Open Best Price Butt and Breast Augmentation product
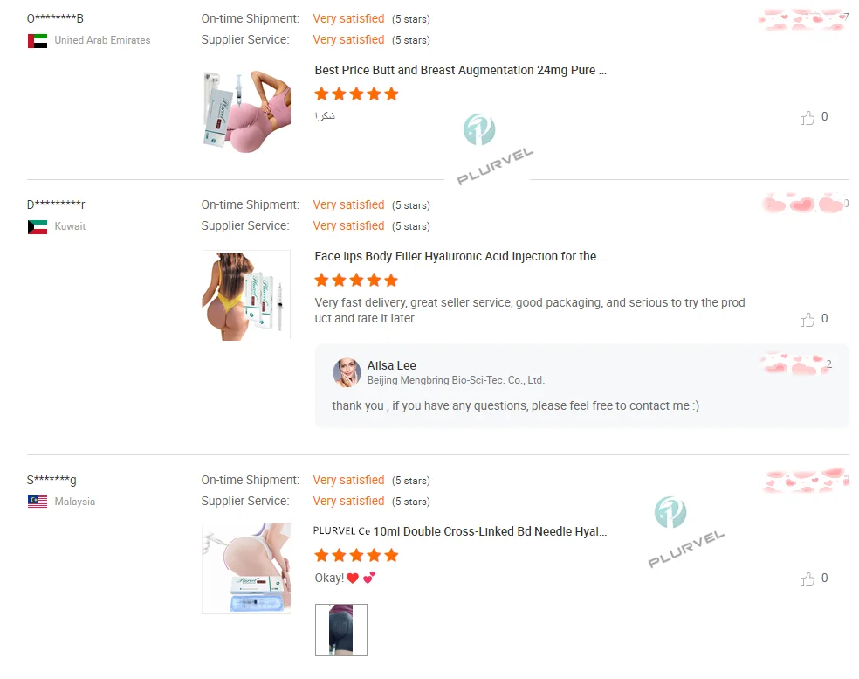 (460, 71)
